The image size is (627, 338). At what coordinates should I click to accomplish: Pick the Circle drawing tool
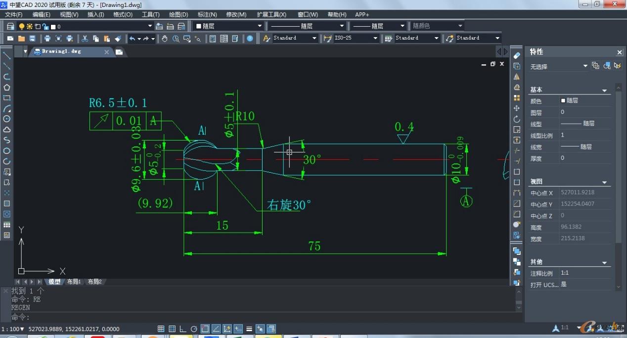[x=5, y=119]
